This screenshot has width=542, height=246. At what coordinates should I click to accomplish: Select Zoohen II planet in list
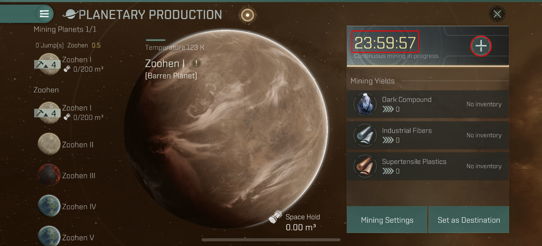tap(66, 144)
